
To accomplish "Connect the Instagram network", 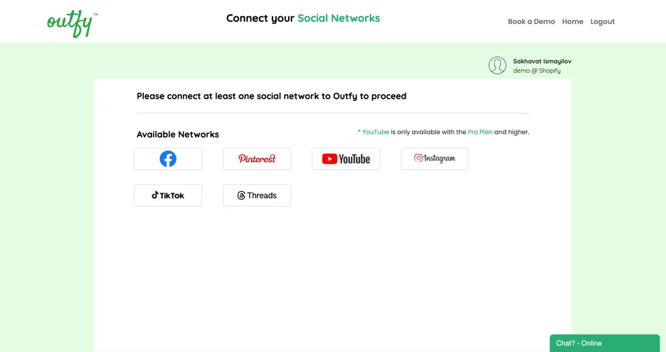I will [x=434, y=159].
